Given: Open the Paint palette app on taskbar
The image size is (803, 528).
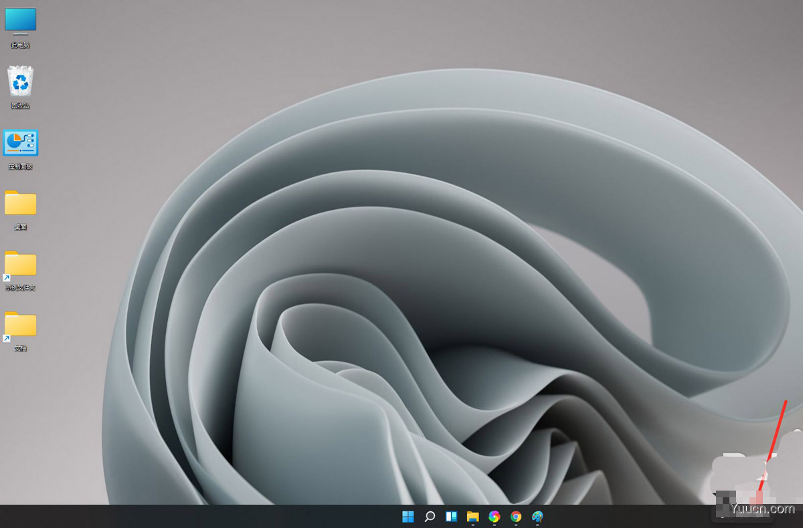Looking at the screenshot, I should click(537, 517).
